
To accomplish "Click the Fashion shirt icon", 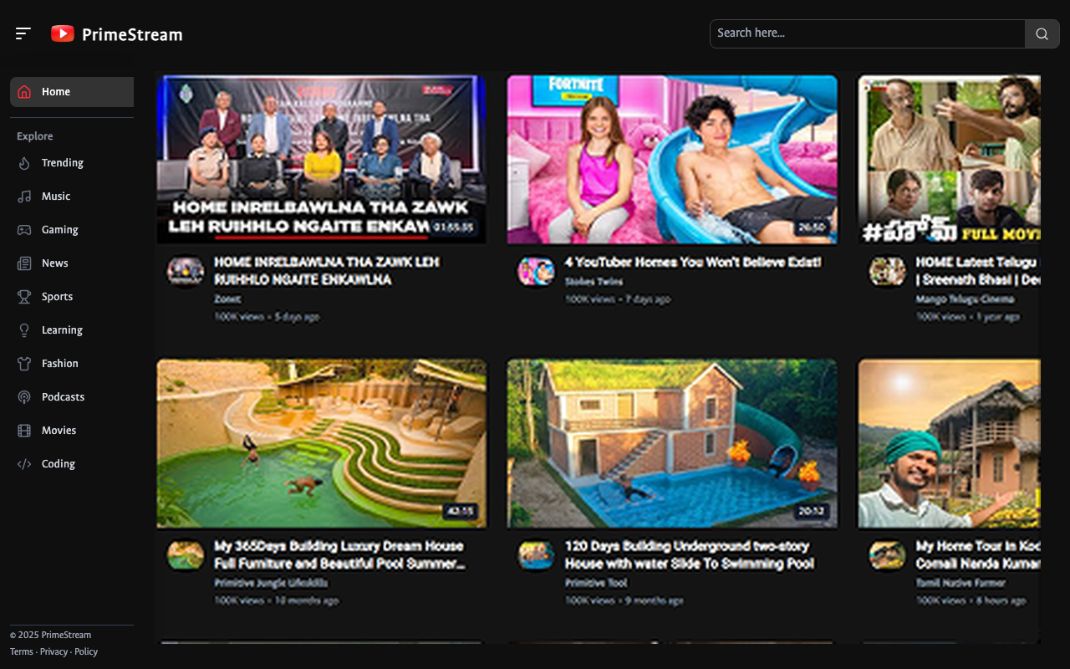I will tap(24, 364).
